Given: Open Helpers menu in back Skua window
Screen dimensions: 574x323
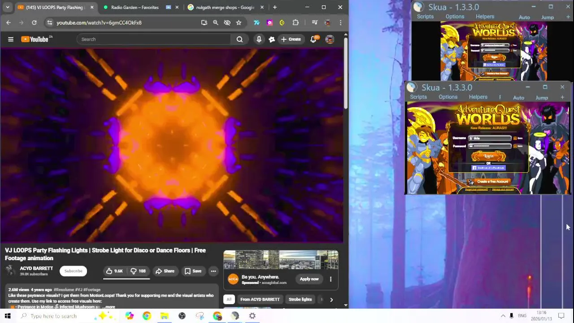Looking at the screenshot, I should tap(485, 17).
